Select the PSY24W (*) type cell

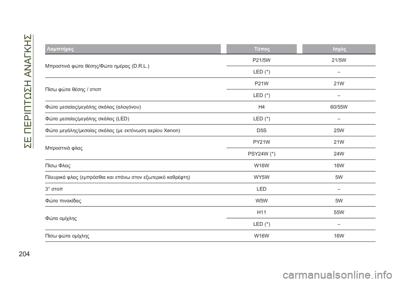[261, 154]
